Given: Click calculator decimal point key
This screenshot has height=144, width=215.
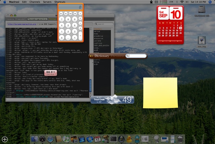Looking at the screenshot, I should pyautogui.click(x=68, y=37).
